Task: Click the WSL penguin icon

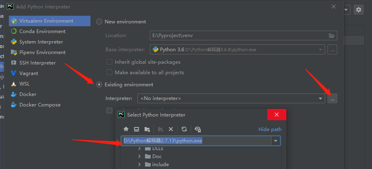Action: tap(14, 83)
